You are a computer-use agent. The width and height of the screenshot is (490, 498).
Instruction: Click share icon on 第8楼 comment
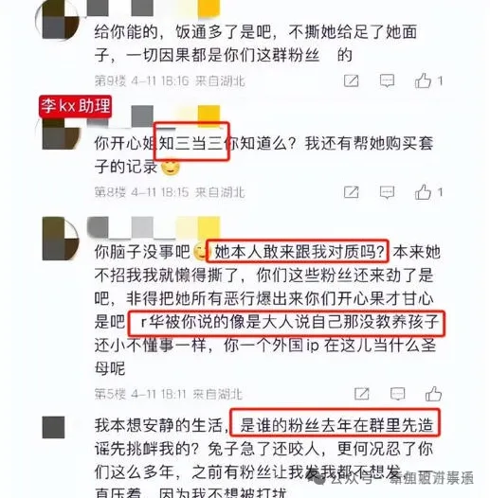[x=352, y=192]
